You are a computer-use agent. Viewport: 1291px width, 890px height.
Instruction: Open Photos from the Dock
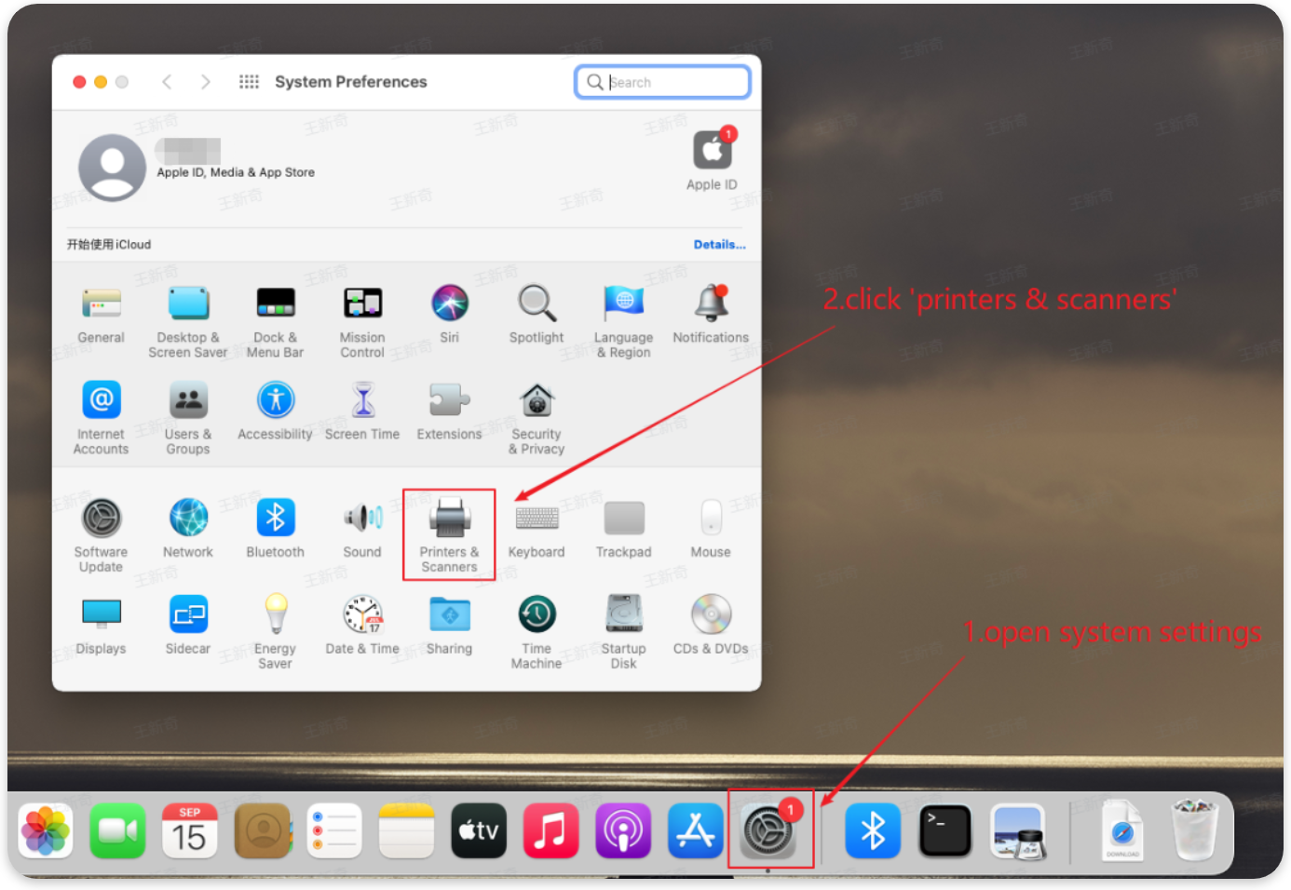click(46, 830)
